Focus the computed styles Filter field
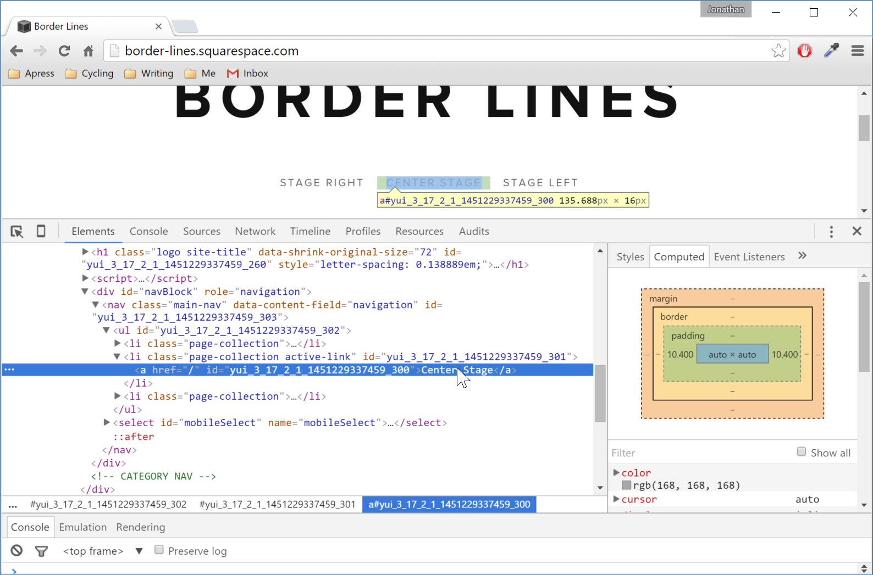The width and height of the screenshot is (873, 575). pyautogui.click(x=701, y=453)
